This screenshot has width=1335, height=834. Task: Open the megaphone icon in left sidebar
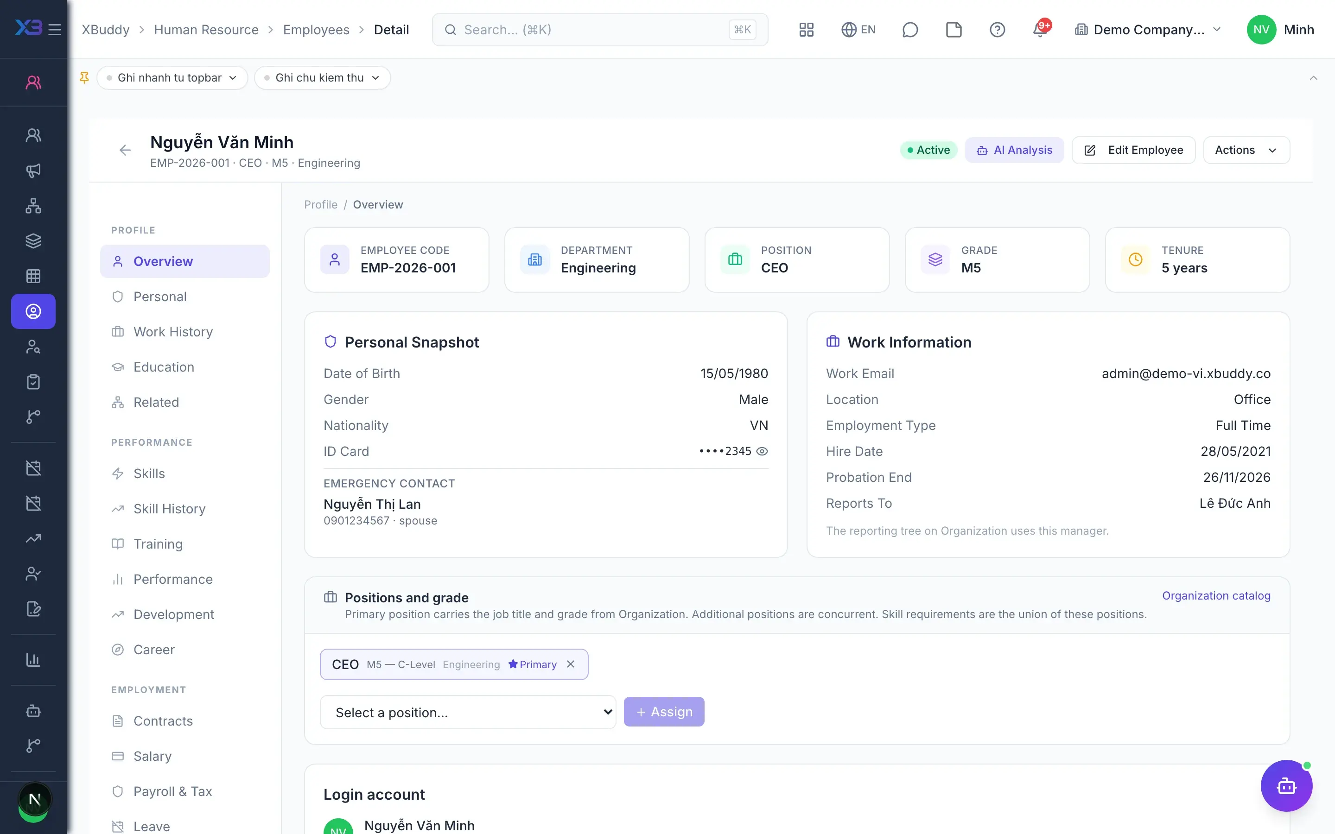pos(33,171)
